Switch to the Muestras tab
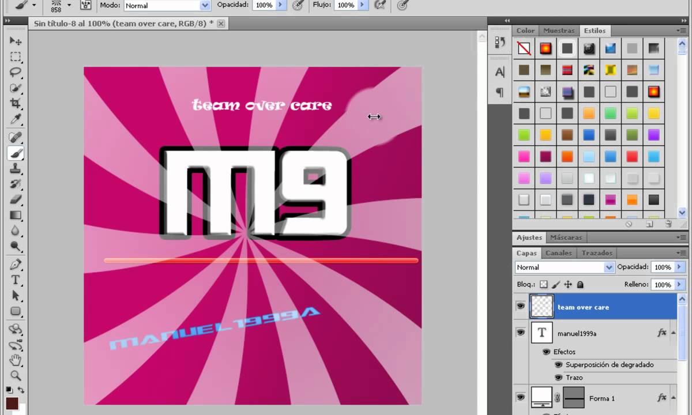Image resolution: width=692 pixels, height=415 pixels. (x=559, y=31)
